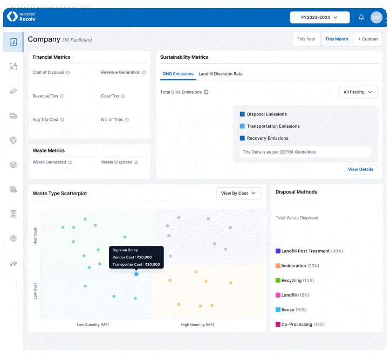Select the stacked layers sidebar icon
This screenshot has width=390, height=358.
13,164
